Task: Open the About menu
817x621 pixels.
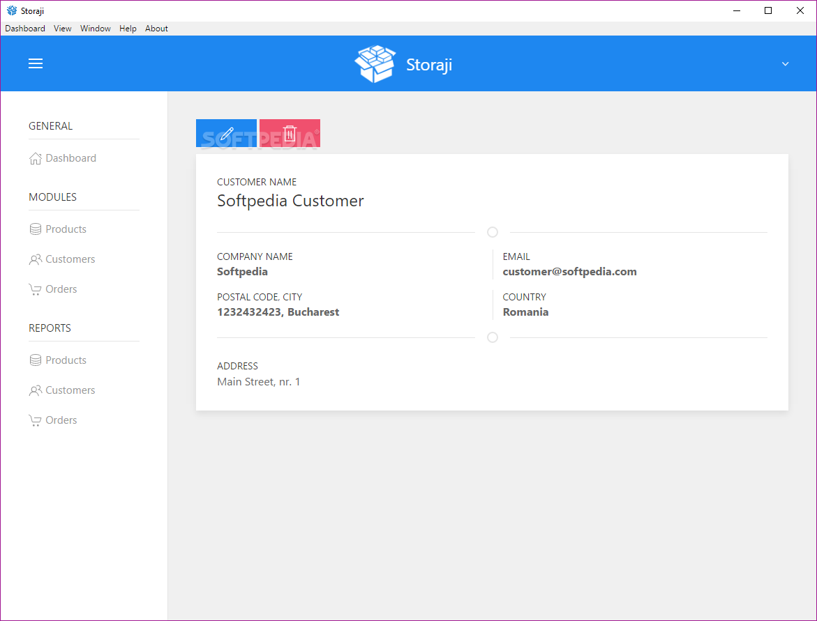Action: (x=156, y=29)
